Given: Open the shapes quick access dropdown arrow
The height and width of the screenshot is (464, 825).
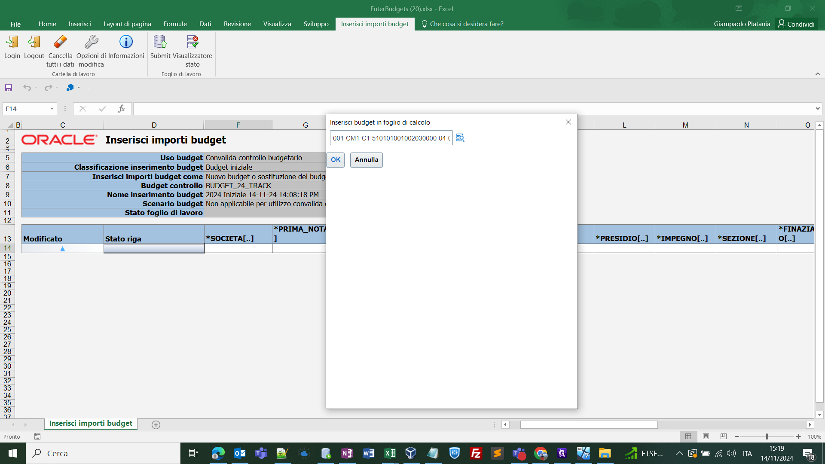Looking at the screenshot, I should point(79,88).
